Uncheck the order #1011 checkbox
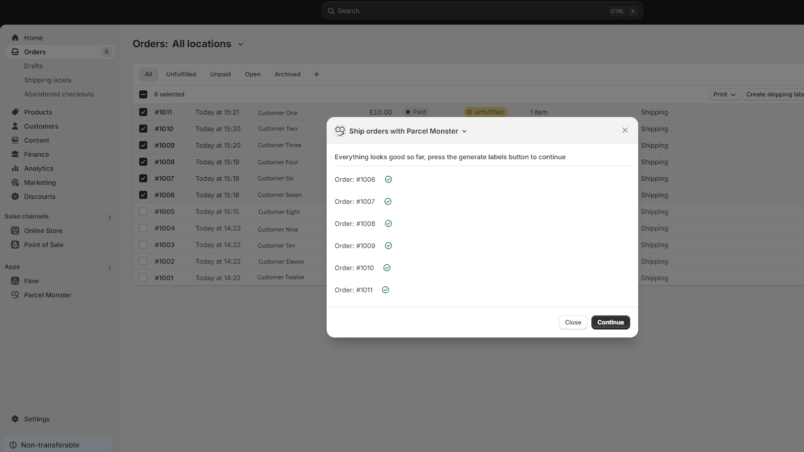This screenshot has width=804, height=452. coord(143,112)
